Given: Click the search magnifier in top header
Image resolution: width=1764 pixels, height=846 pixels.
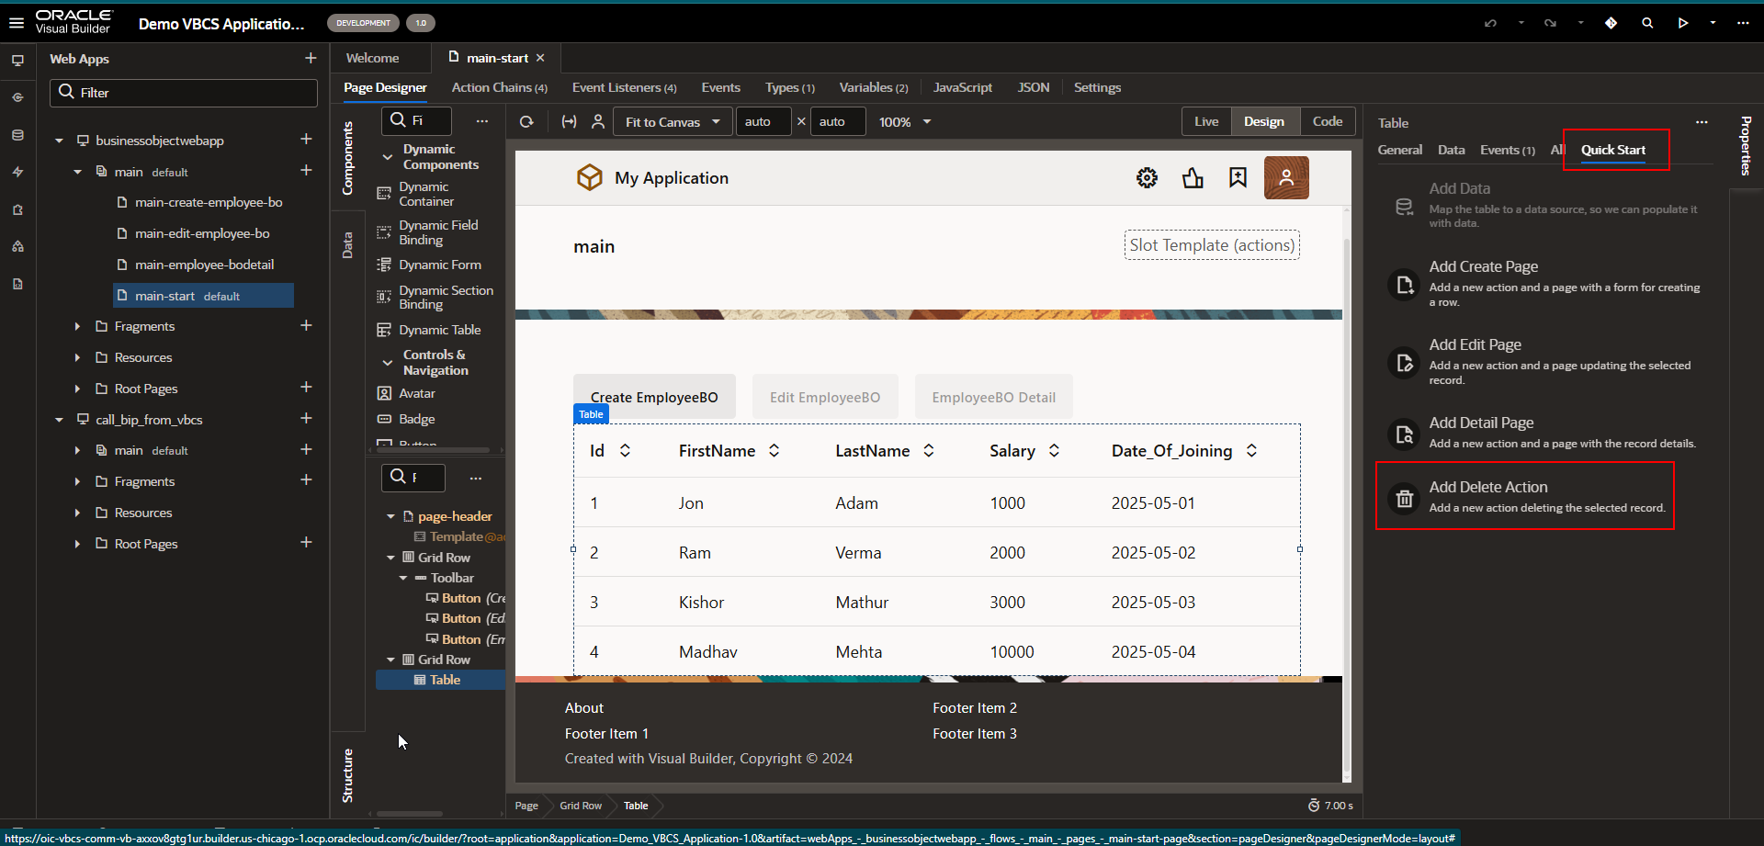Looking at the screenshot, I should (x=1647, y=23).
